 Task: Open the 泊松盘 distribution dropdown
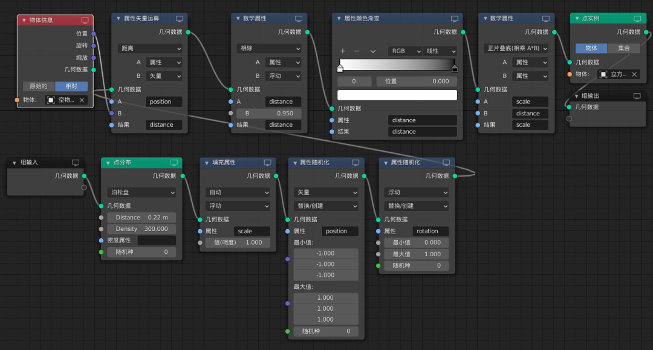tap(141, 192)
